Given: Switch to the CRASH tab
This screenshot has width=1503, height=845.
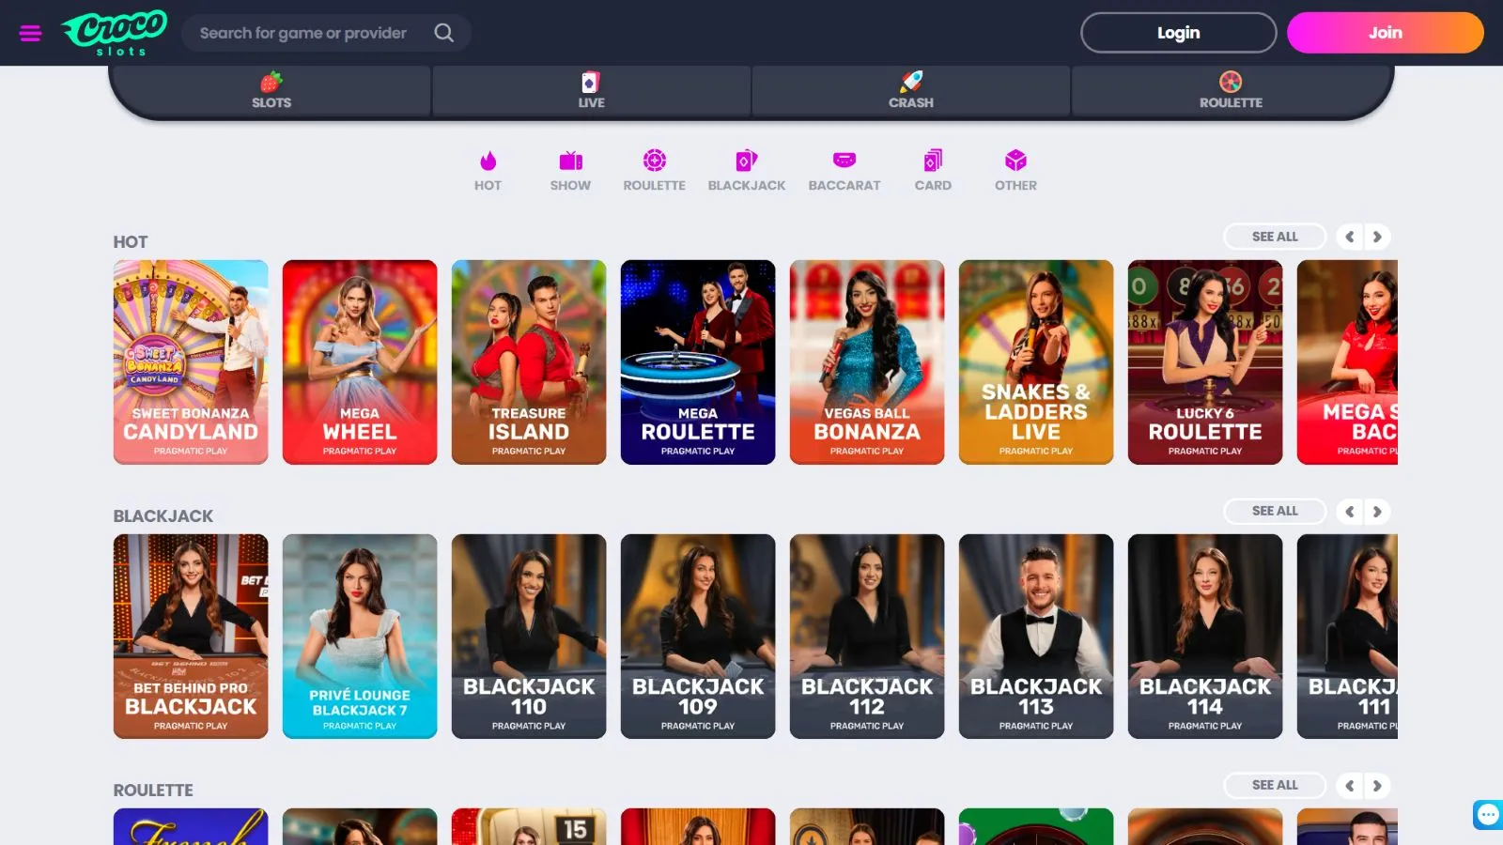Looking at the screenshot, I should [910, 90].
